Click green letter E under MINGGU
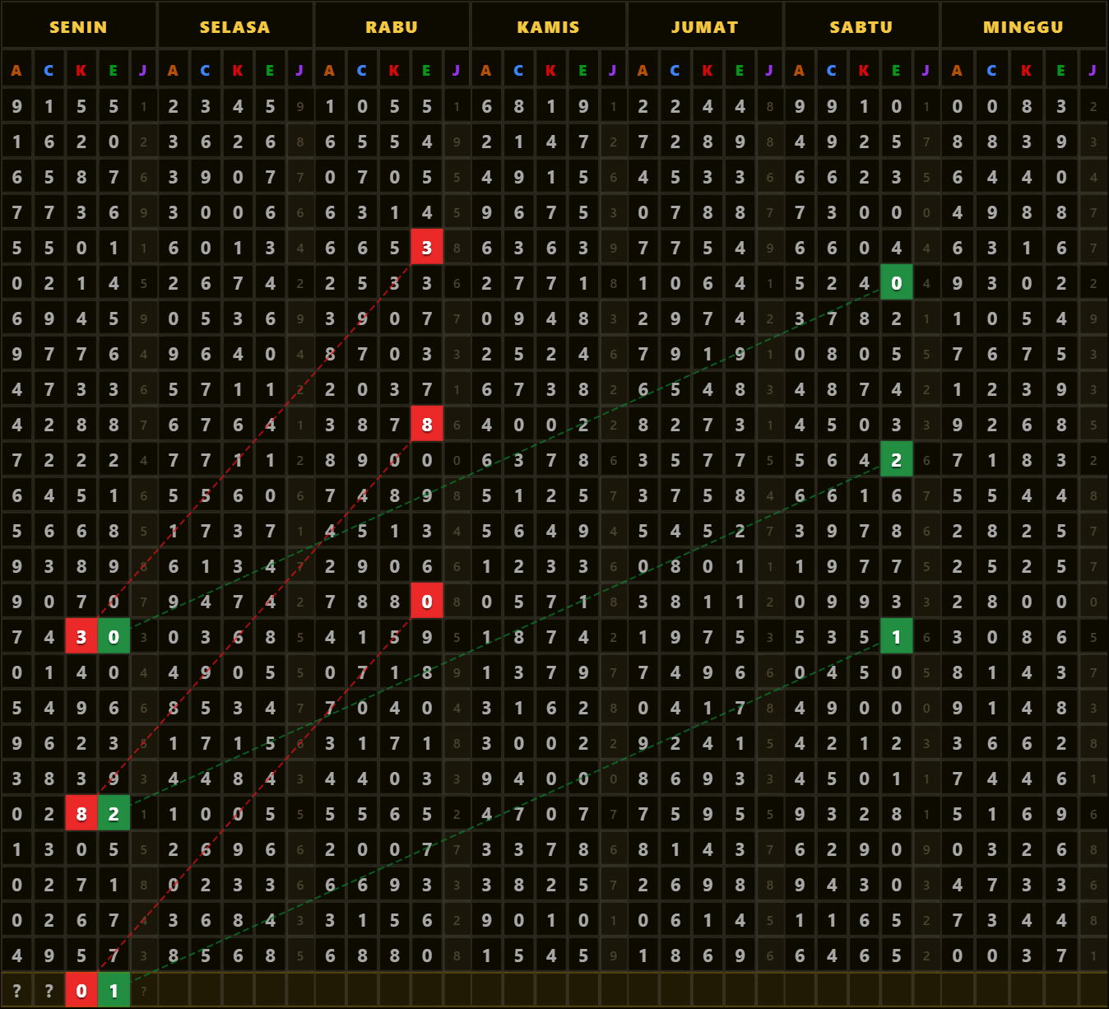1109x1009 pixels. click(x=1061, y=71)
